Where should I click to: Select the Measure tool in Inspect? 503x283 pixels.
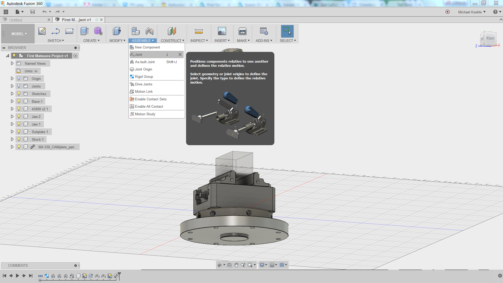pos(199,31)
